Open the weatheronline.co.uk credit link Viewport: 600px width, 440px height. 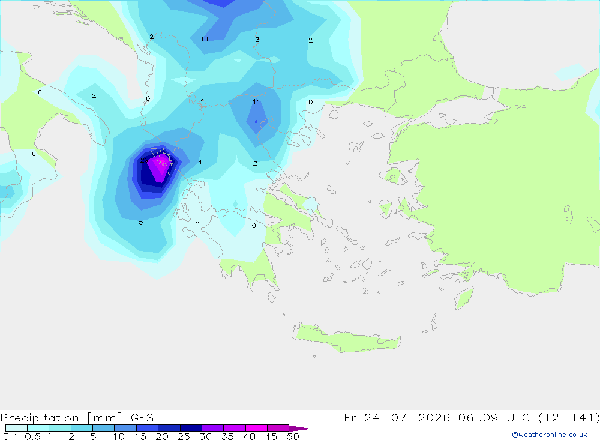[549, 435]
